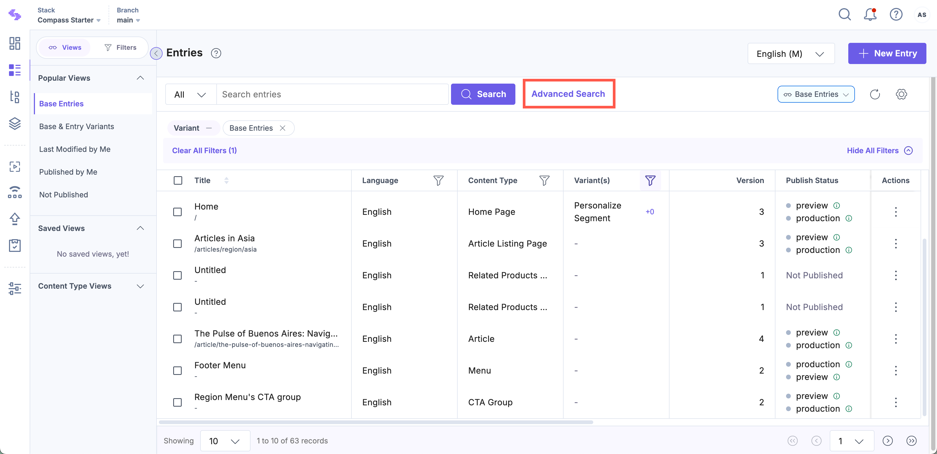
Task: Open global search magnifier in header
Action: 845,15
